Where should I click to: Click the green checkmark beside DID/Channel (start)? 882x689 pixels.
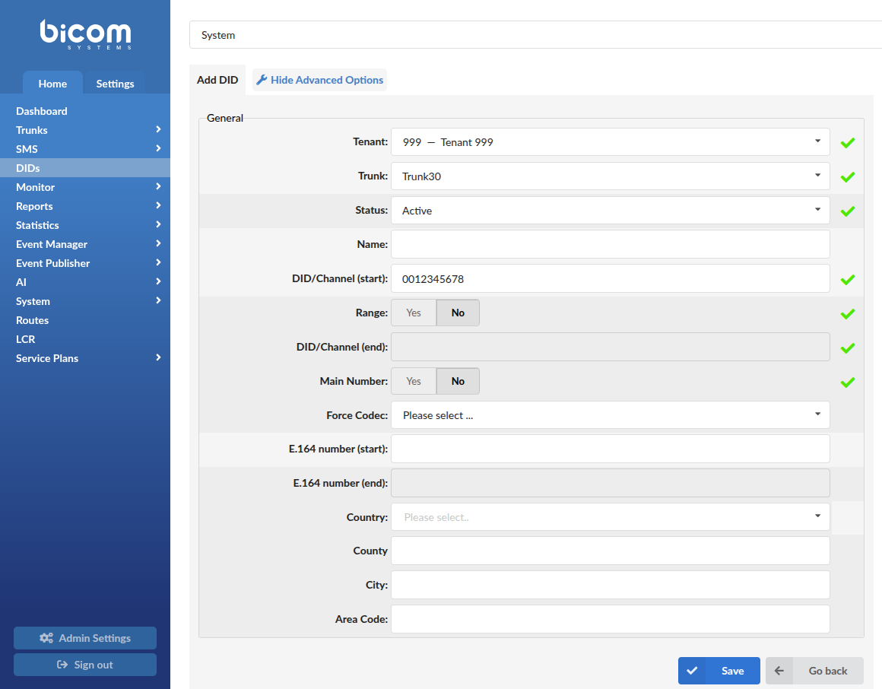[847, 280]
